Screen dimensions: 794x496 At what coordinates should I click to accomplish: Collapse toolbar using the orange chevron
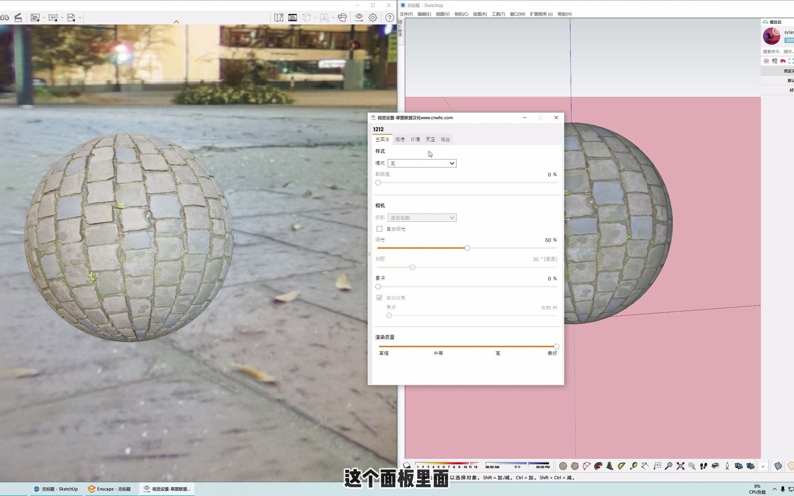[x=176, y=22]
